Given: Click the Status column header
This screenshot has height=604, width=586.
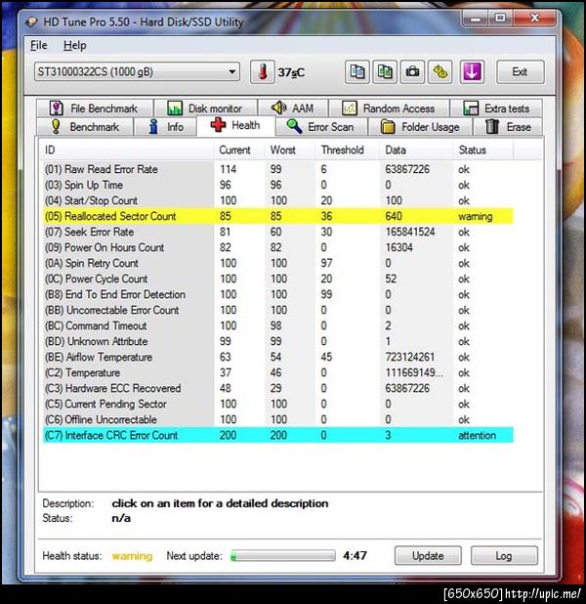Looking at the screenshot, I should 483,150.
